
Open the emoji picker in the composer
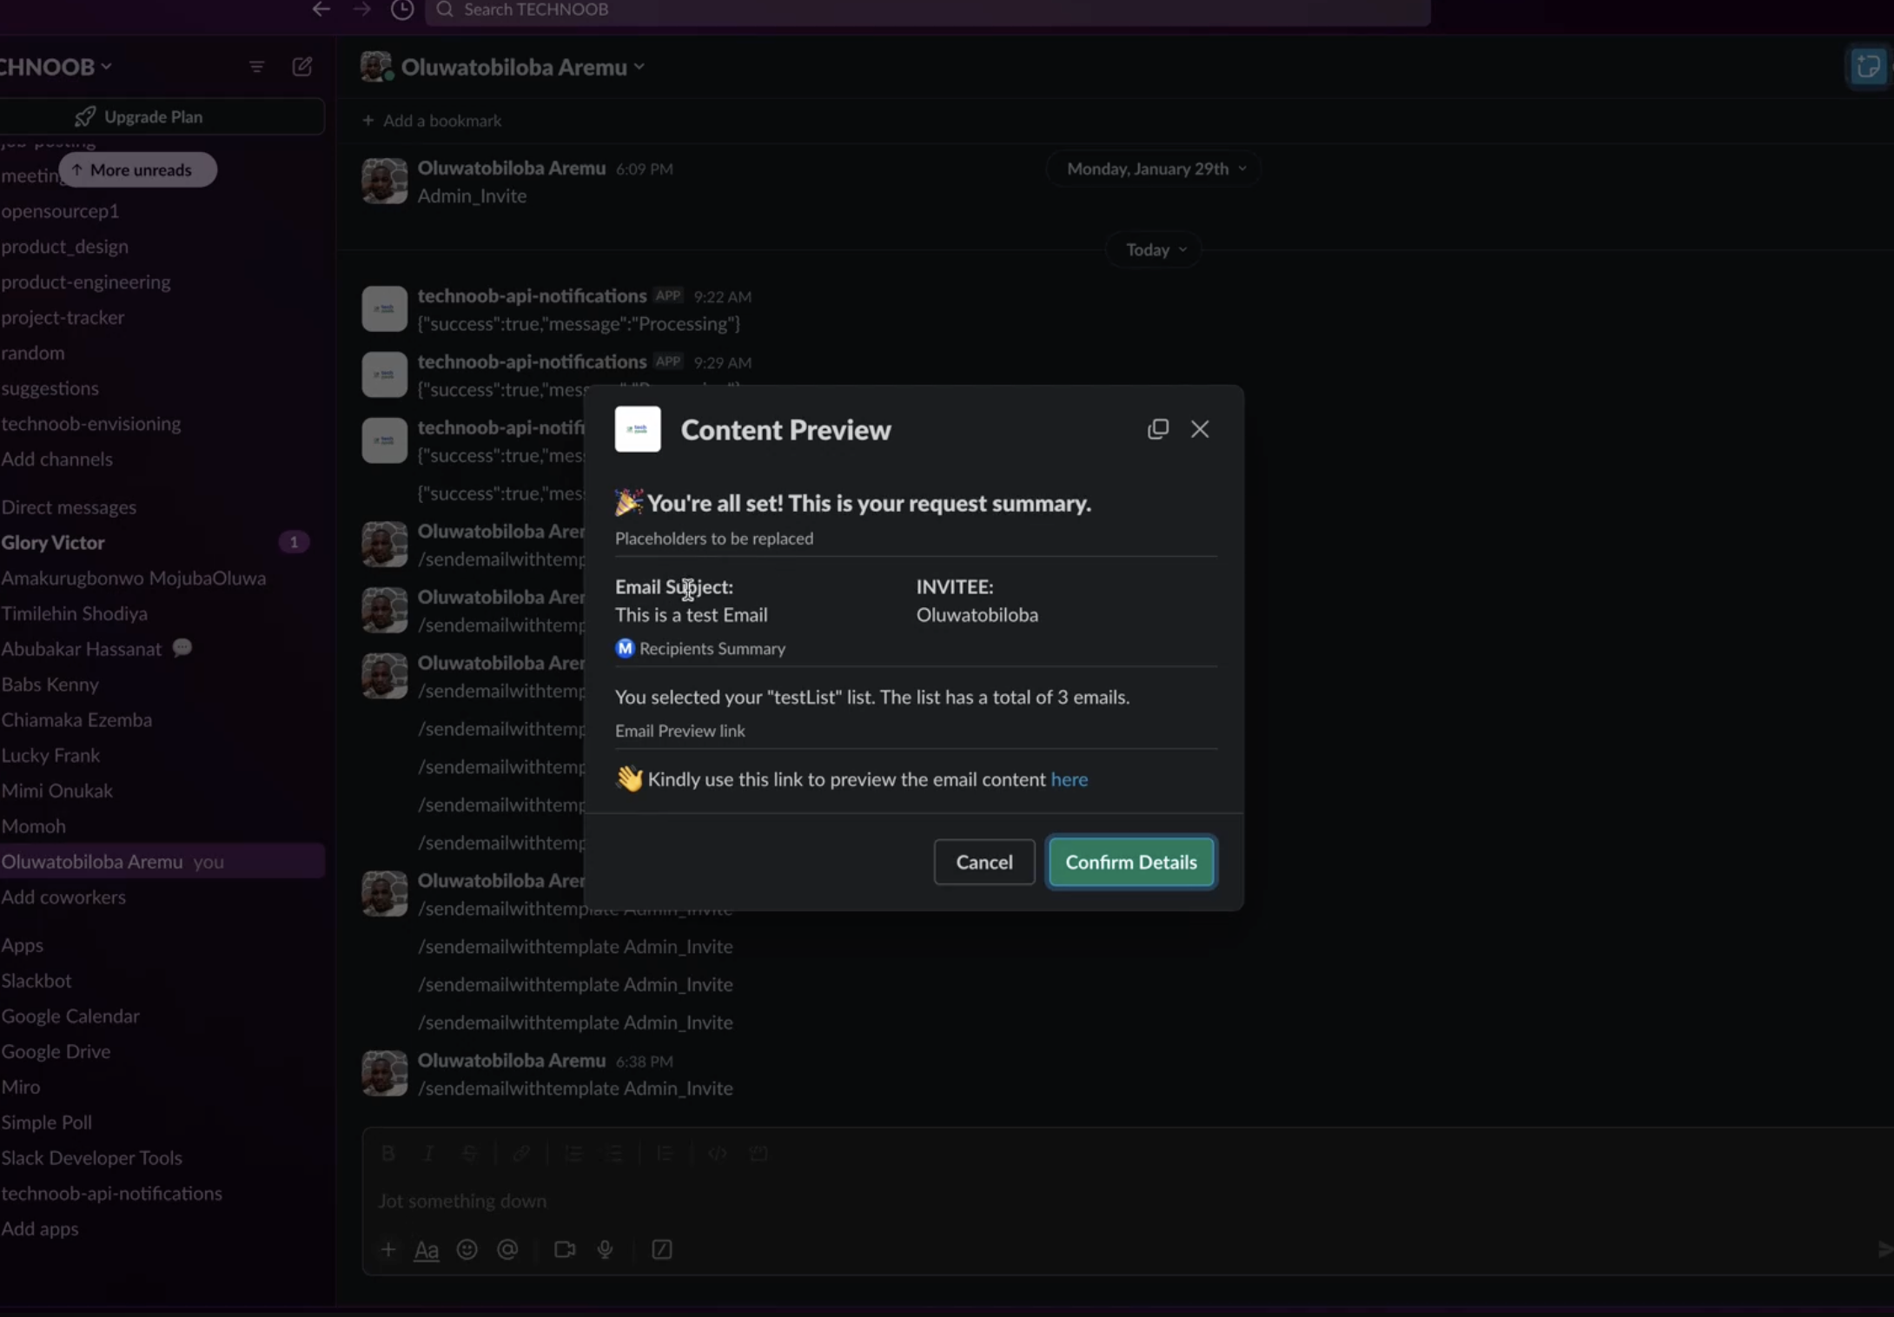pos(467,1250)
